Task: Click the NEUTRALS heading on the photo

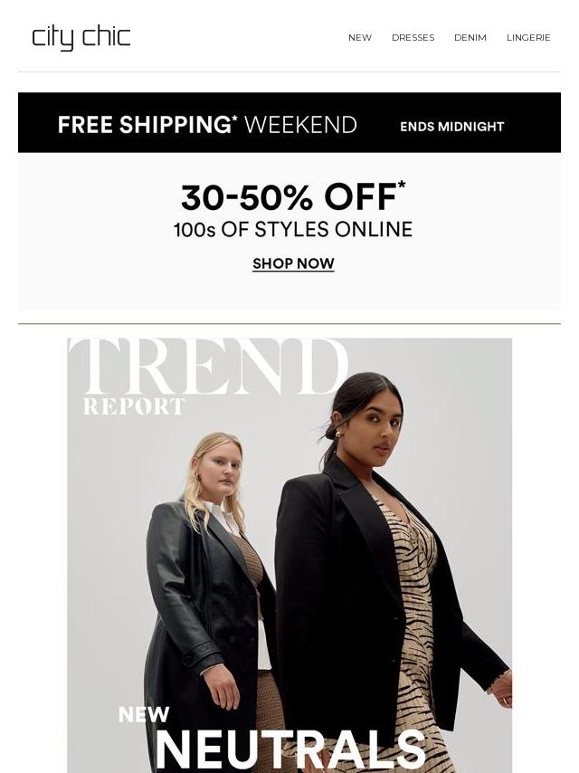Action: tap(290, 749)
